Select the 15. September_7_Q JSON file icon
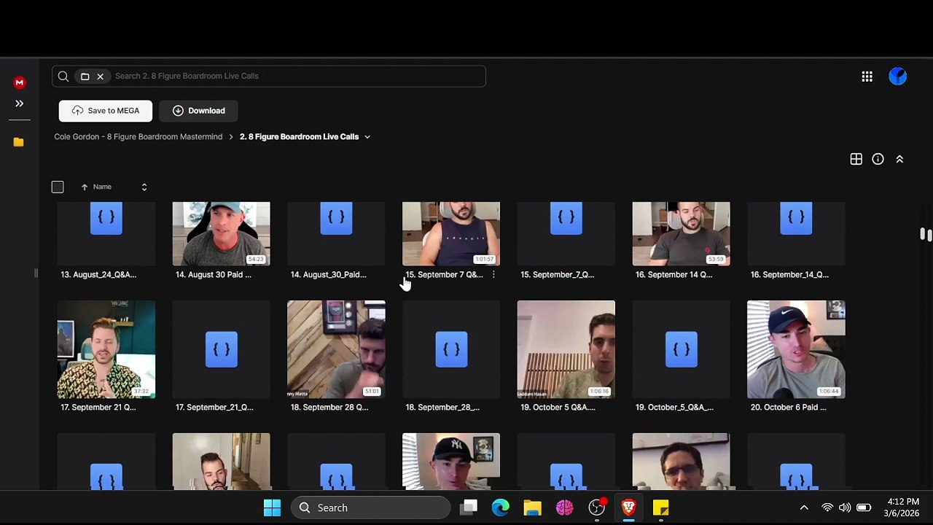933x525 pixels. click(566, 219)
